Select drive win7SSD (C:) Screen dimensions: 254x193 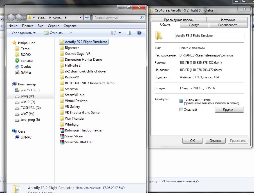tap(27, 90)
